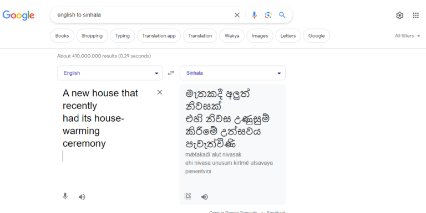Open the Sinhala target language dropdown
426x213 pixels.
pyautogui.click(x=232, y=73)
